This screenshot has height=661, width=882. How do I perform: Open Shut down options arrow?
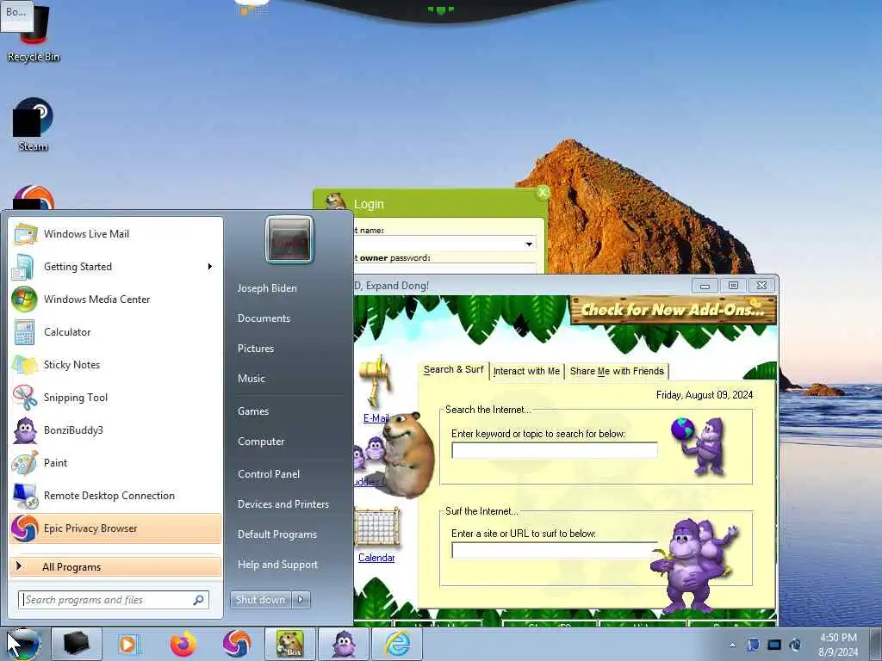301,600
